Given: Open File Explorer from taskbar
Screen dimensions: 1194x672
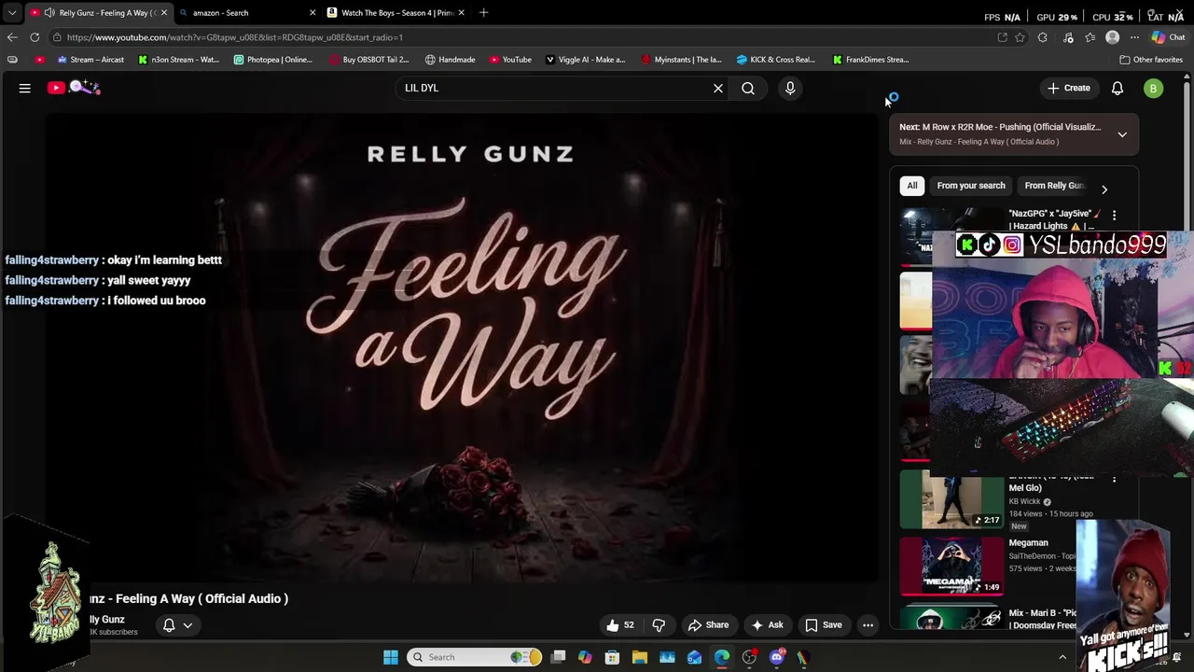Looking at the screenshot, I should 639,657.
